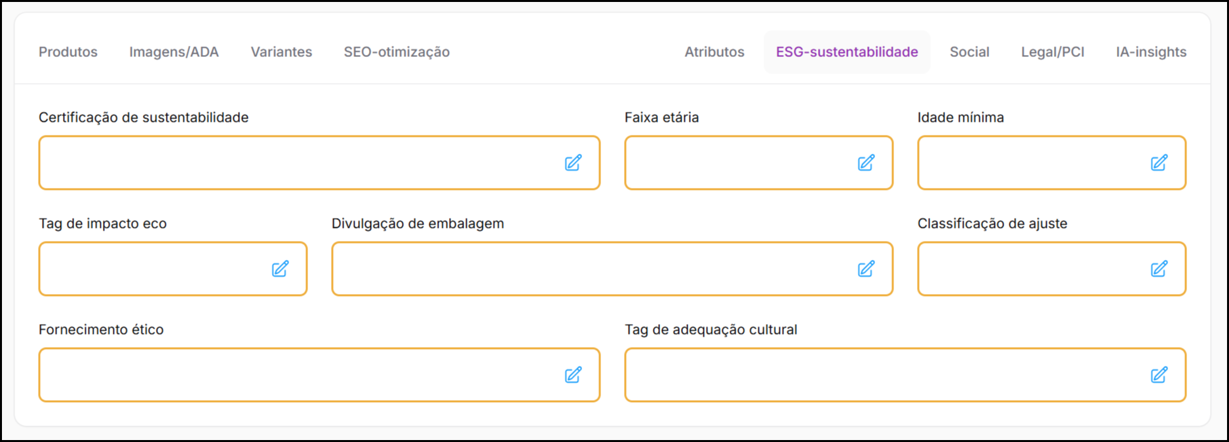
Task: Open the Variantes tab
Action: (281, 52)
